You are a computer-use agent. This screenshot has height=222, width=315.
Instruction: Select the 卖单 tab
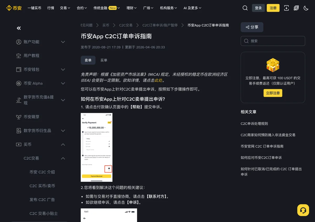[x=88, y=60]
